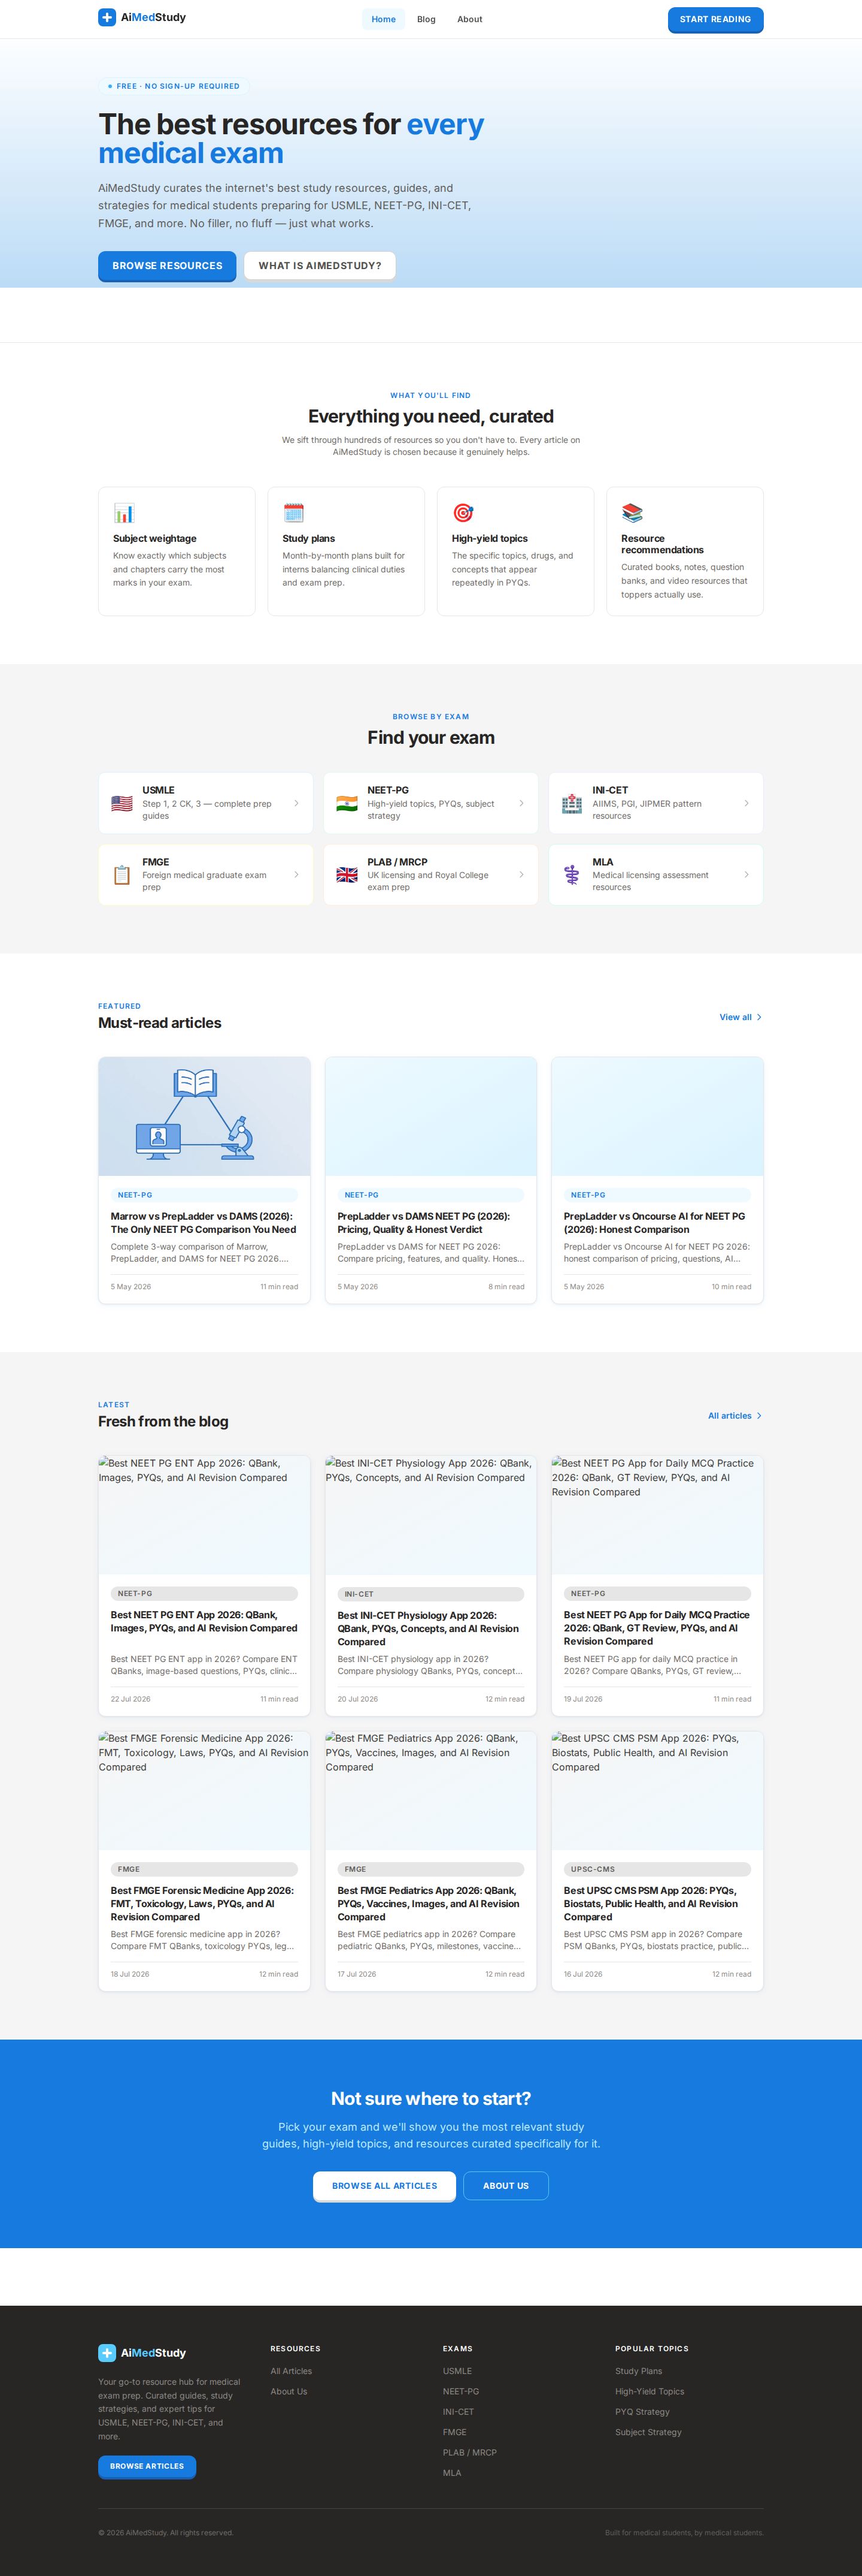This screenshot has width=862, height=2576.
Task: Click the USA flag icon on USMLE card
Action: click(x=122, y=803)
